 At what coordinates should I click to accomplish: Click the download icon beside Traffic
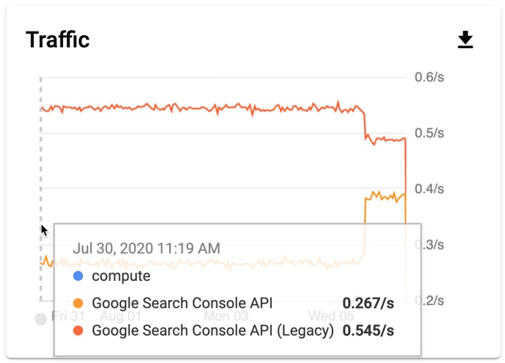(x=465, y=40)
